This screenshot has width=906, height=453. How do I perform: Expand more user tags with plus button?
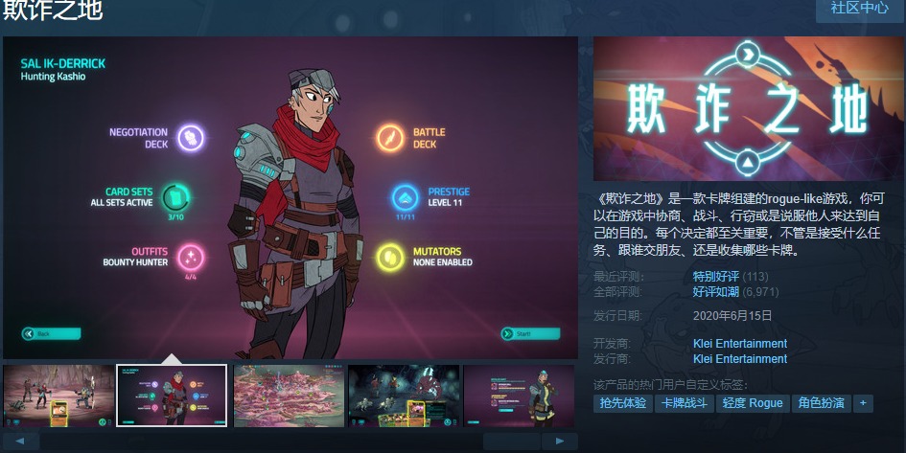tap(863, 403)
